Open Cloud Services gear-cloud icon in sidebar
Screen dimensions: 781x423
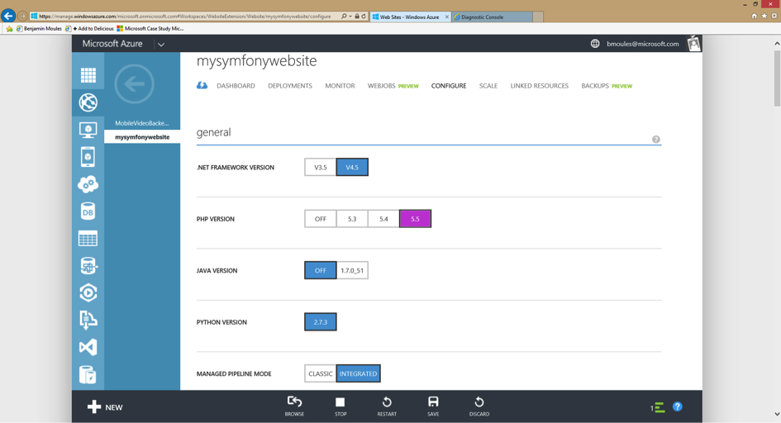click(x=88, y=184)
